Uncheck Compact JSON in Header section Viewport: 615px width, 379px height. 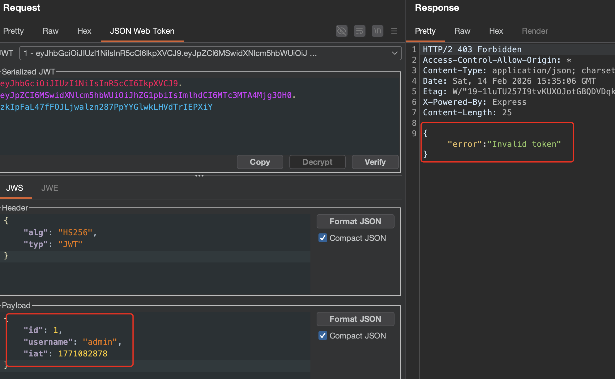tap(322, 238)
